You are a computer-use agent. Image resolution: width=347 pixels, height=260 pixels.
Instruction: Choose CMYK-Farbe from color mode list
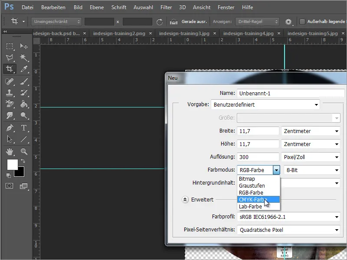point(259,200)
